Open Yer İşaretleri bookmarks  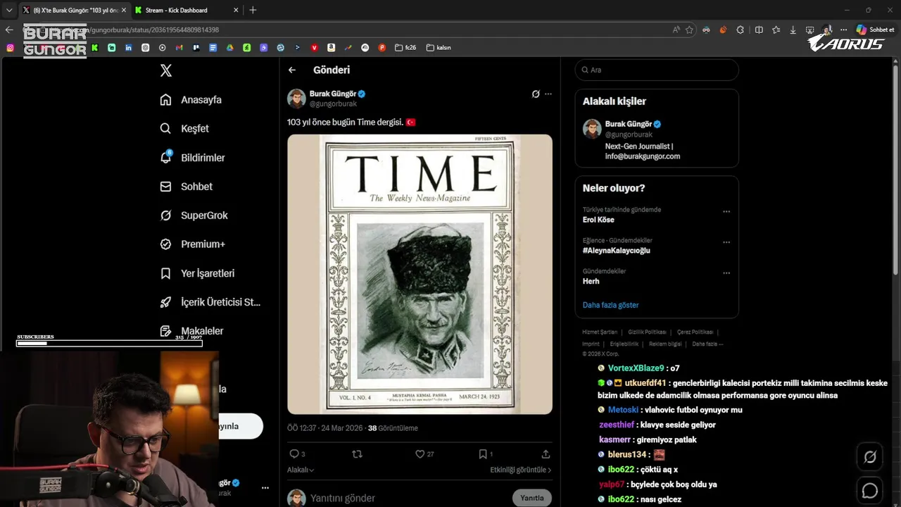[x=197, y=273]
